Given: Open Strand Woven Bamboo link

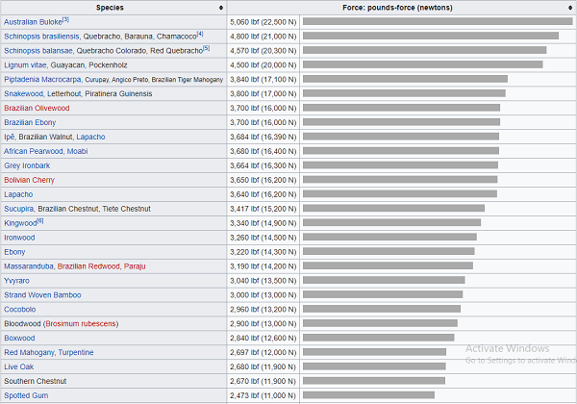Looking at the screenshot, I should (42, 295).
